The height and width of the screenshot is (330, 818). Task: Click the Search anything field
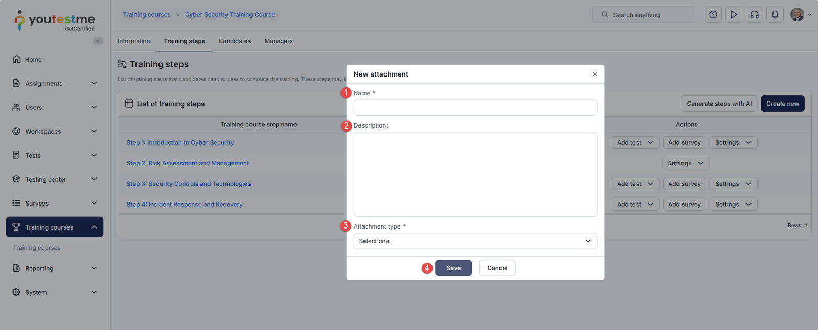pos(647,15)
